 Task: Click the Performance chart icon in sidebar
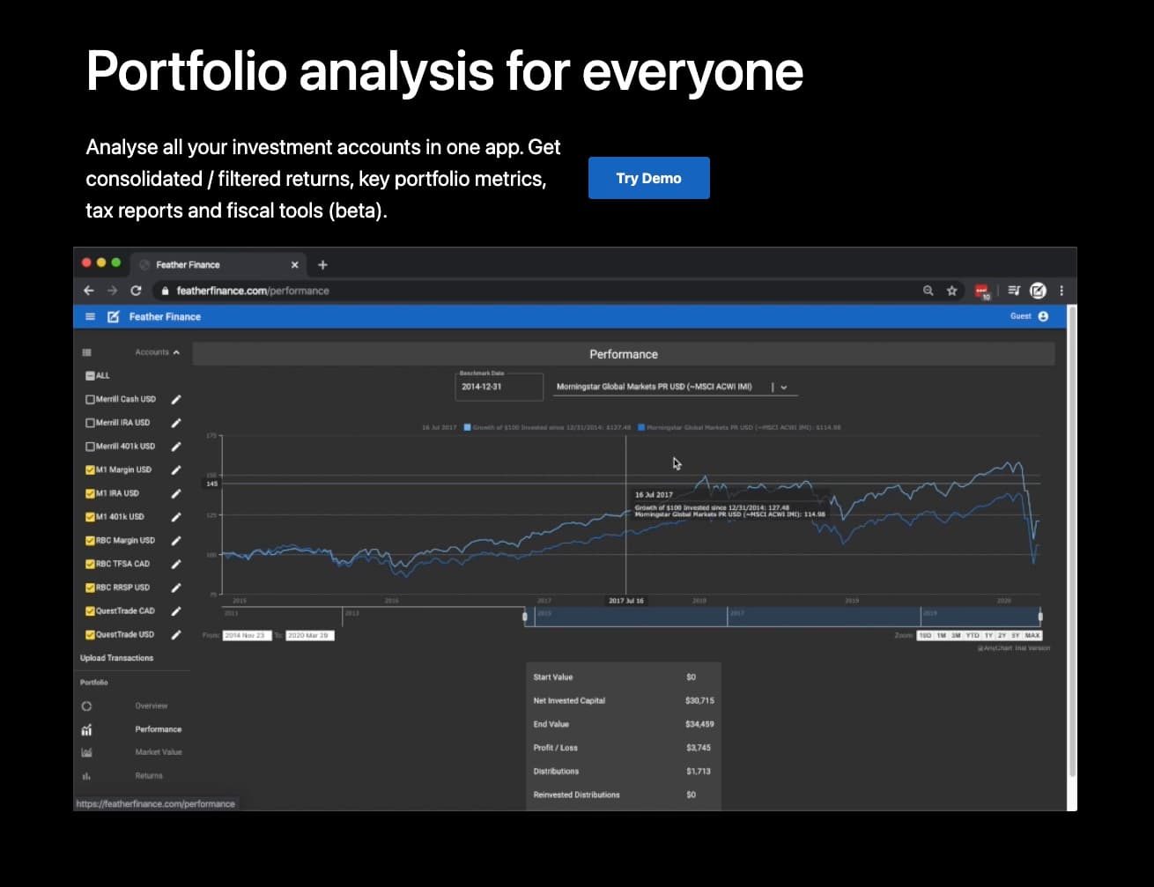(86, 730)
